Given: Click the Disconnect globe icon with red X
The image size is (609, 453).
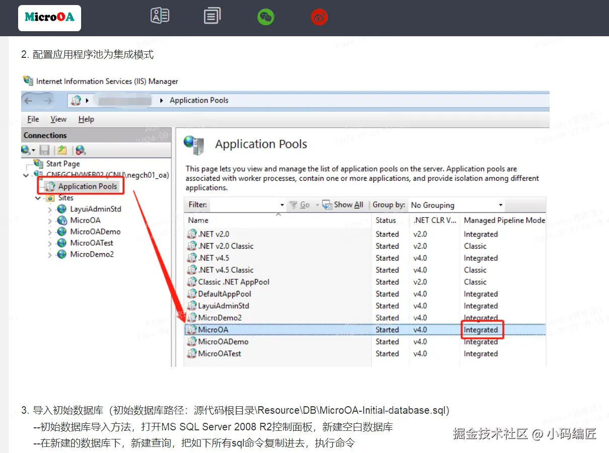Looking at the screenshot, I should [x=81, y=149].
